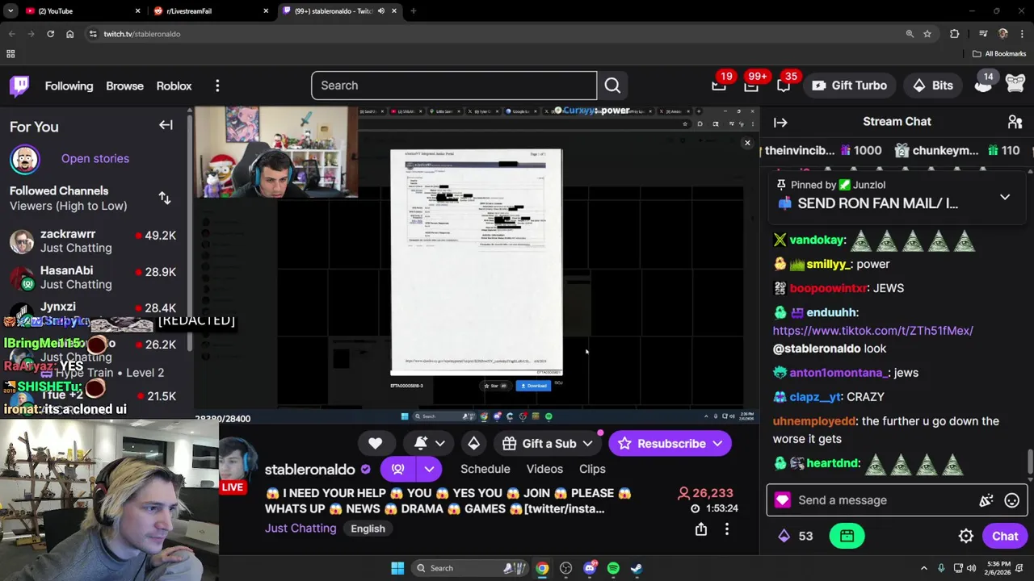Click Open stories link
Image resolution: width=1034 pixels, height=581 pixels.
click(95, 159)
